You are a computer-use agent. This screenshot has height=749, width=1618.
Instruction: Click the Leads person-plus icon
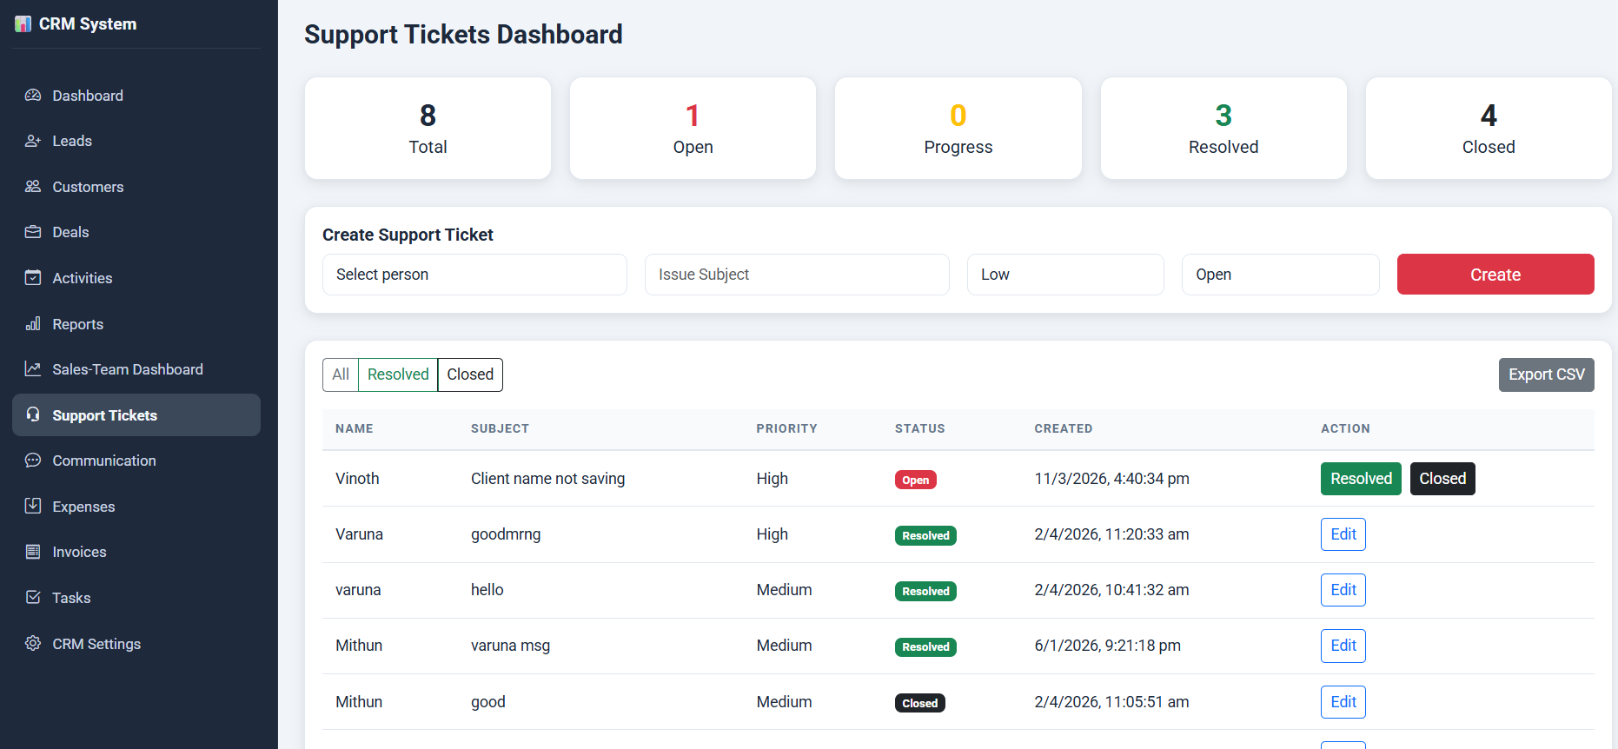(33, 141)
